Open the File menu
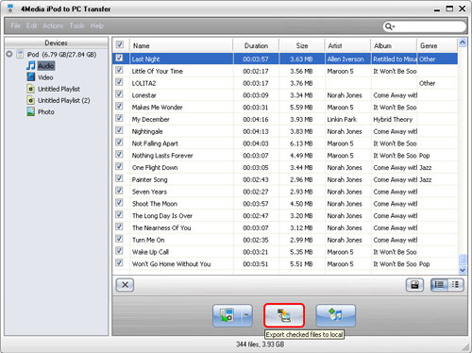 [15, 25]
